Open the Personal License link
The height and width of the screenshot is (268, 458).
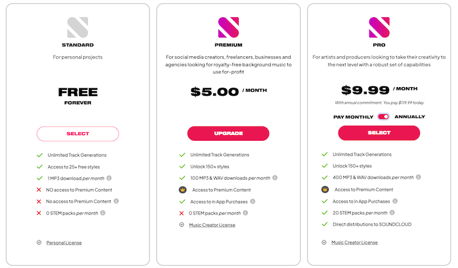[64, 243]
